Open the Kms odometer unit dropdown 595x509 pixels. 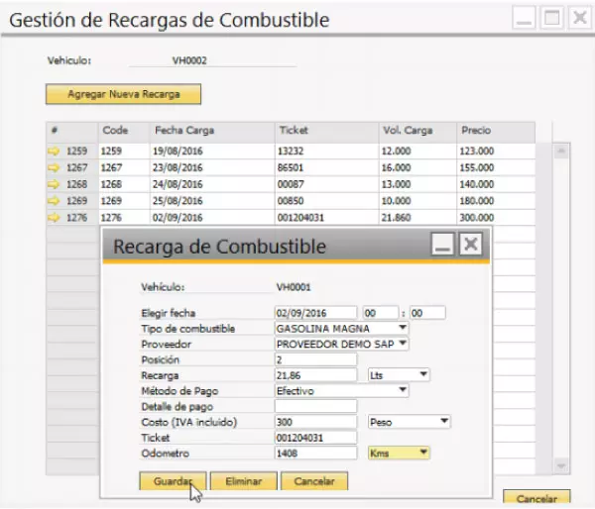coord(423,453)
